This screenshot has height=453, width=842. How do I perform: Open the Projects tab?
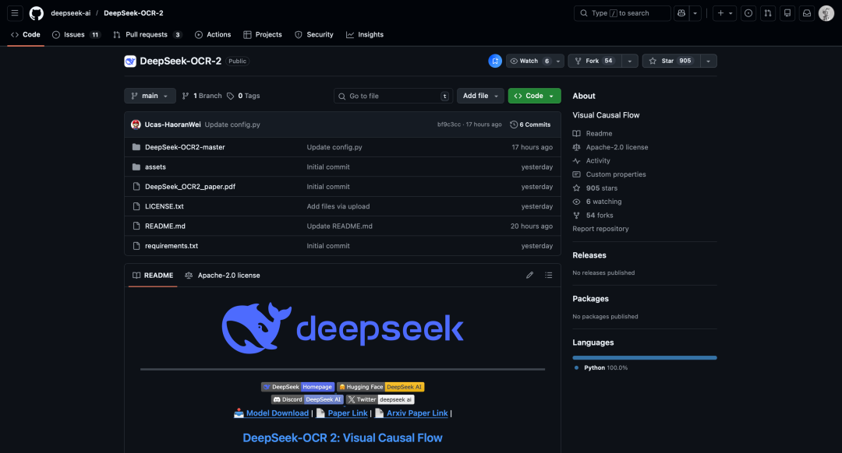[263, 34]
